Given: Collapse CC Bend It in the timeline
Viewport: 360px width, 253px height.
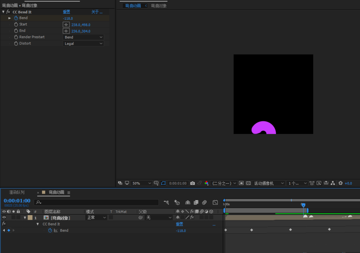Looking at the screenshot, I should 38,224.
